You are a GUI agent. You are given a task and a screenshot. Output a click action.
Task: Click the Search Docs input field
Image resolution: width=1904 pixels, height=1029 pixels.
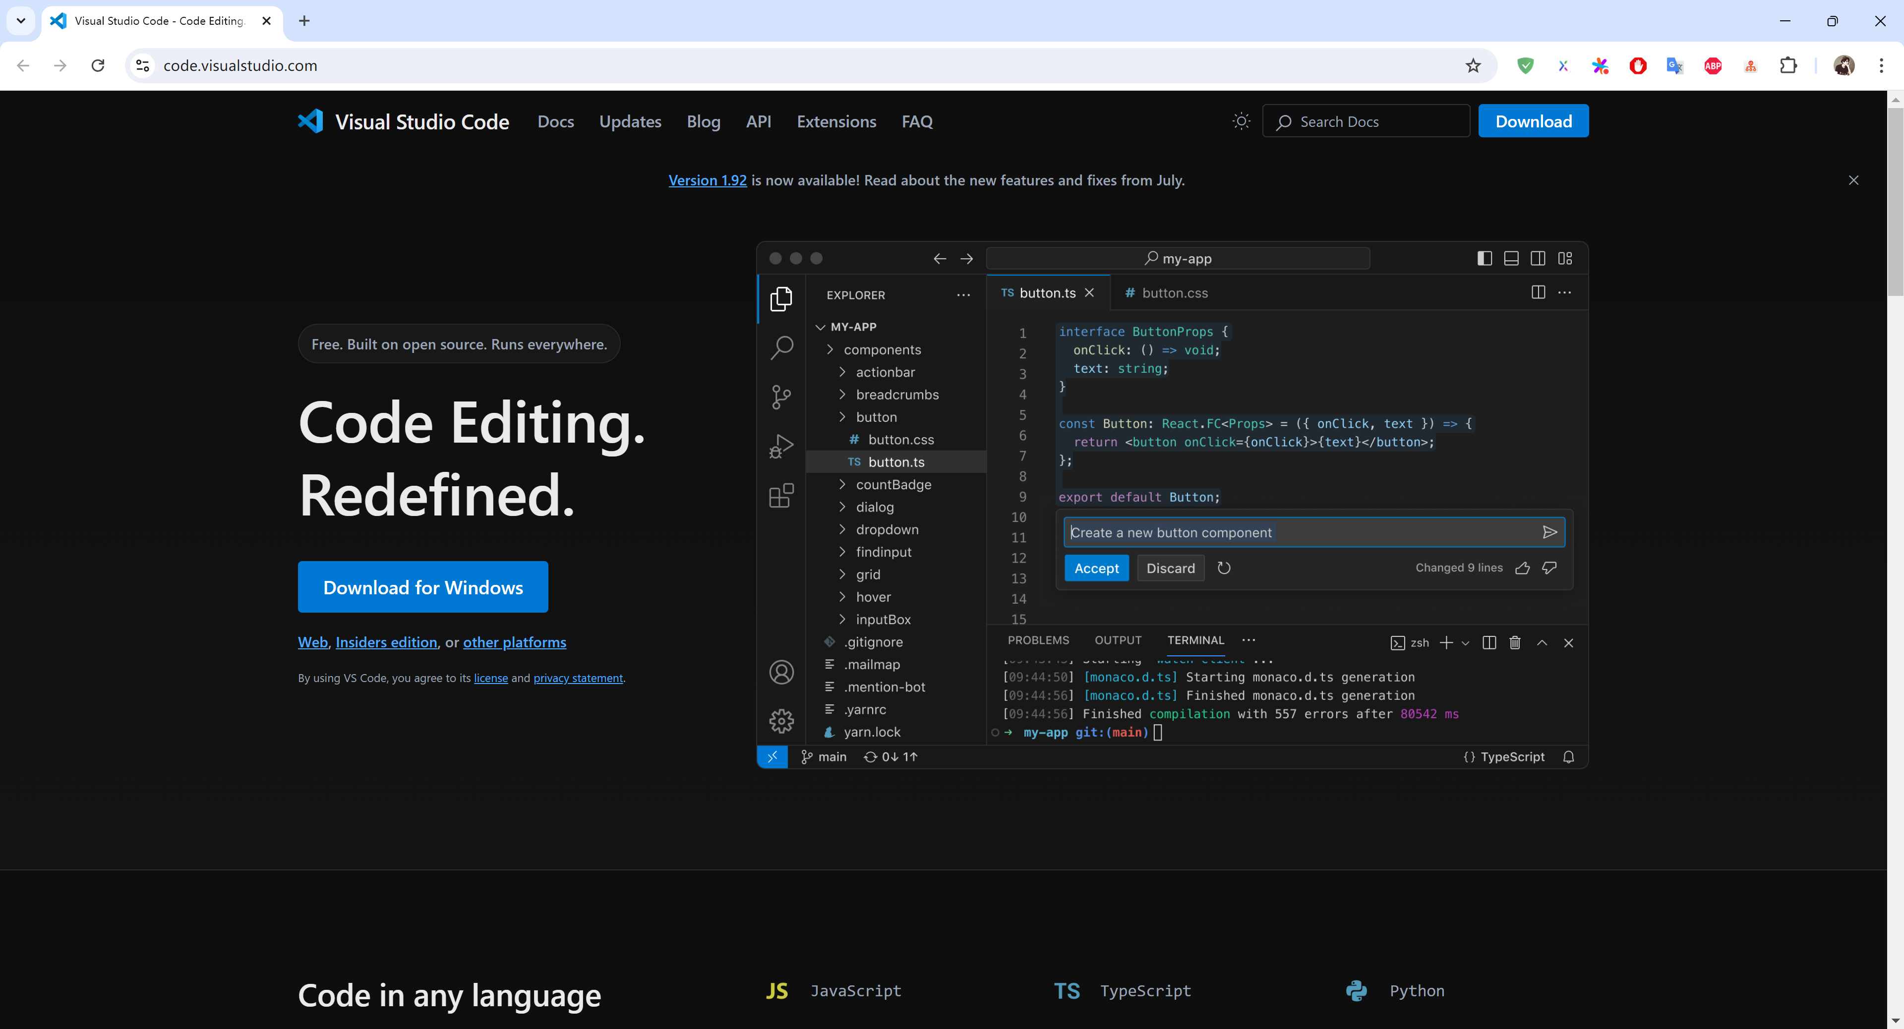pos(1375,121)
